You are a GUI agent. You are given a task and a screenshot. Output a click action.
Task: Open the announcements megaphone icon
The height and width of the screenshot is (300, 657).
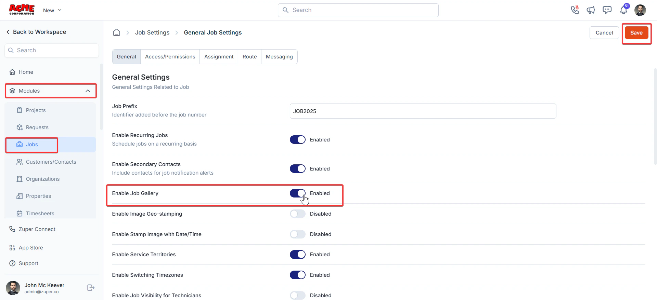[x=591, y=10]
